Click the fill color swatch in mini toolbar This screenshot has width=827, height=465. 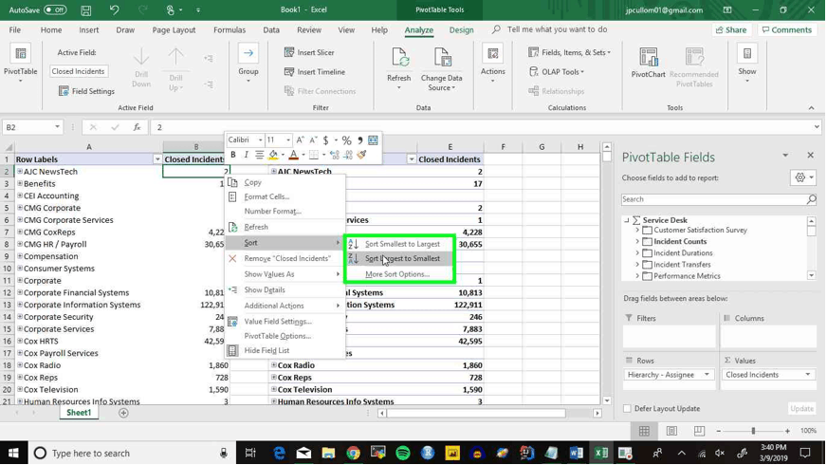pos(273,155)
